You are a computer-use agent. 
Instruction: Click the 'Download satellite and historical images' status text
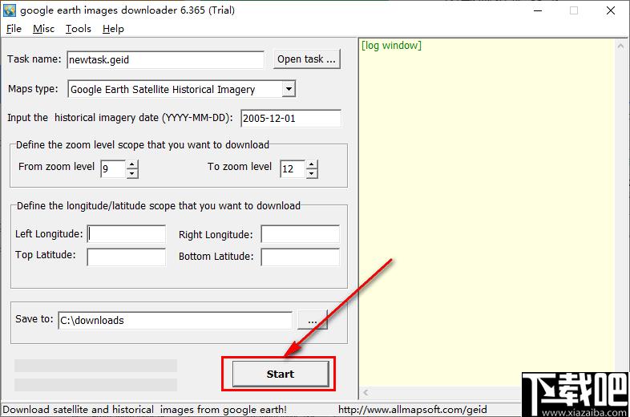click(144, 410)
